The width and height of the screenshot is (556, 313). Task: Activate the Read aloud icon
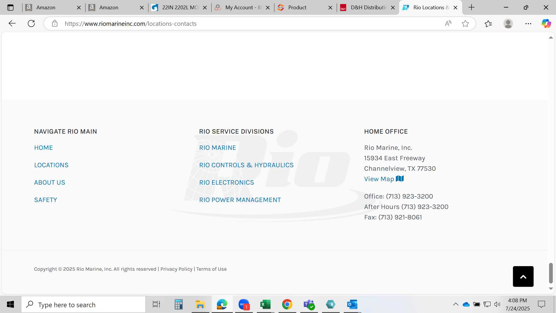click(448, 23)
